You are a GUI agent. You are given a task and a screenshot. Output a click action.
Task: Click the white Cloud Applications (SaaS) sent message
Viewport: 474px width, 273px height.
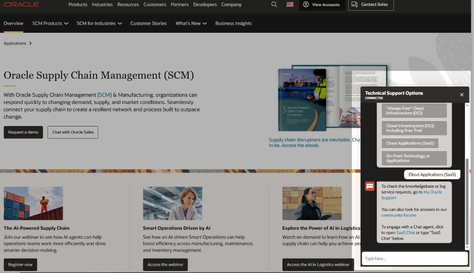[x=432, y=175]
